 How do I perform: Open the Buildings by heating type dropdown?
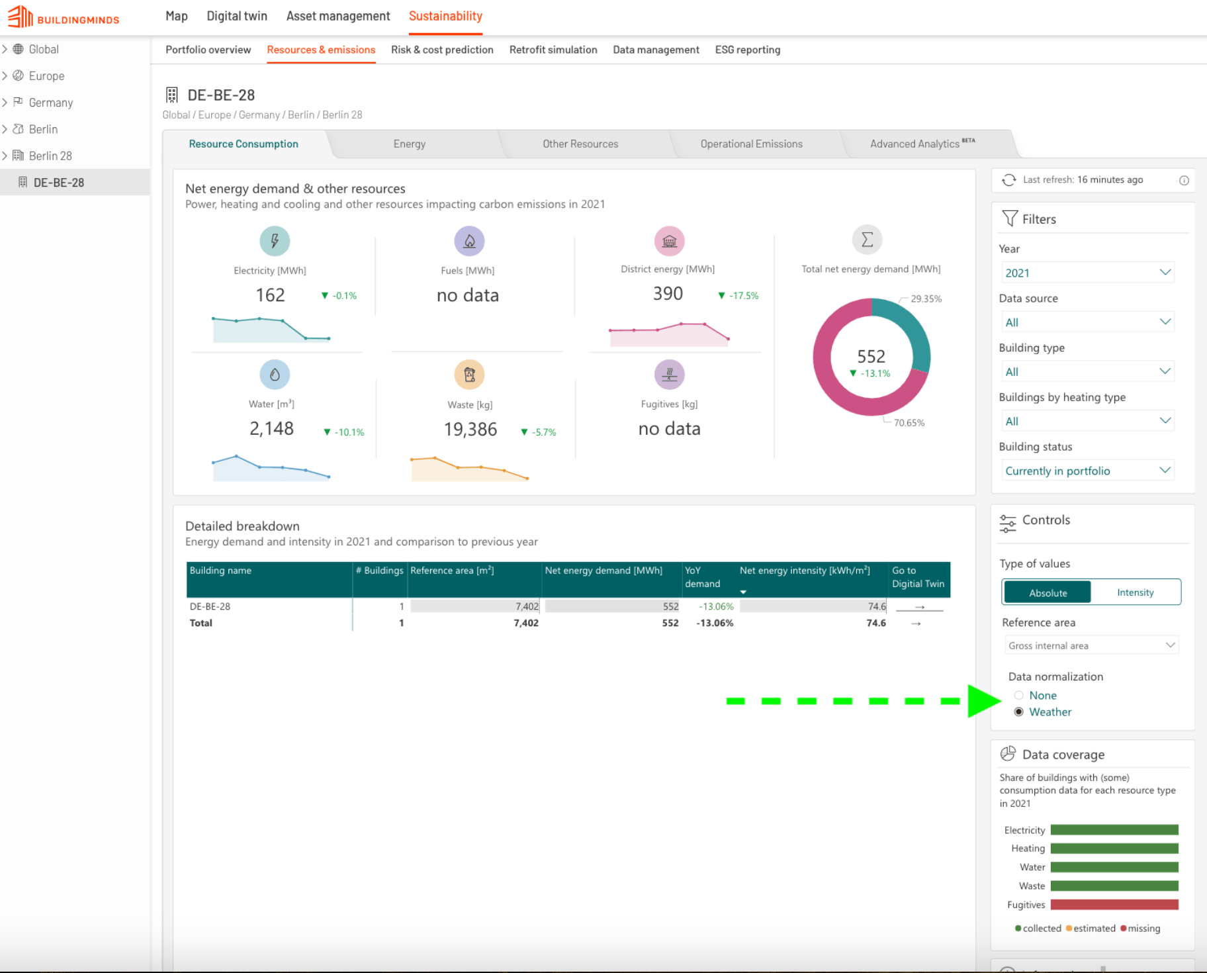pos(1088,421)
